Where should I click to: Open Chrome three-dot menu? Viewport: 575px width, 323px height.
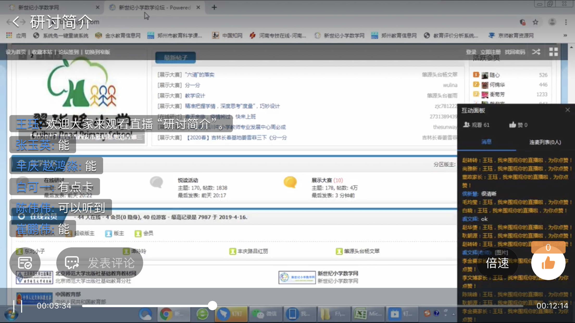566,22
